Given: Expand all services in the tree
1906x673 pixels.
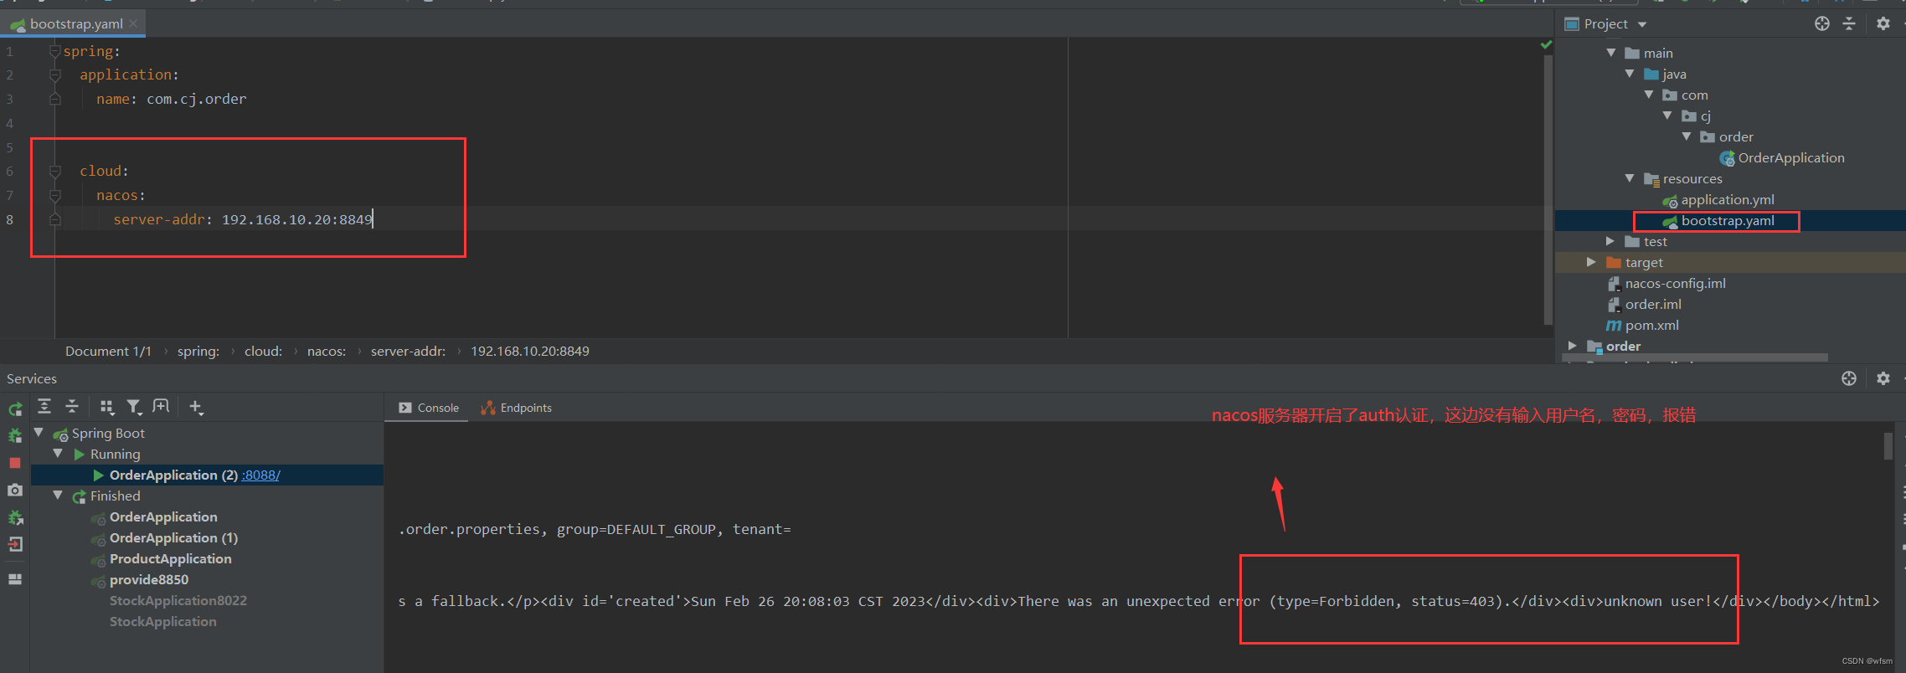Looking at the screenshot, I should [x=45, y=407].
